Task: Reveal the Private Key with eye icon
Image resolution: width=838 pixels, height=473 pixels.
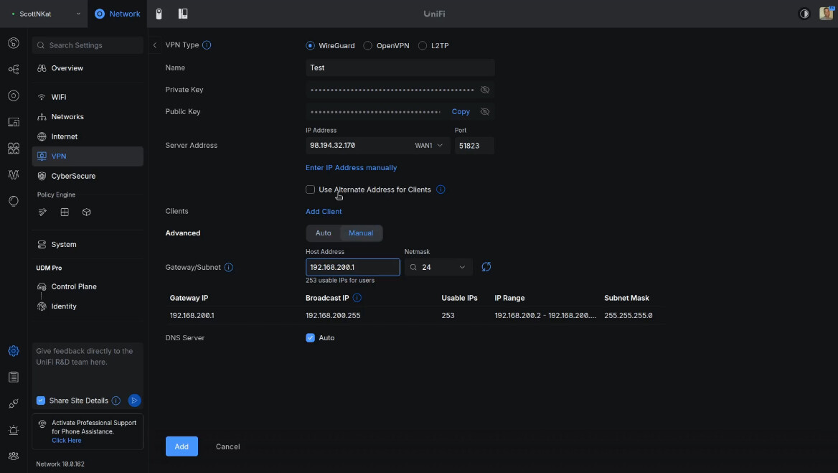Action: pos(485,90)
